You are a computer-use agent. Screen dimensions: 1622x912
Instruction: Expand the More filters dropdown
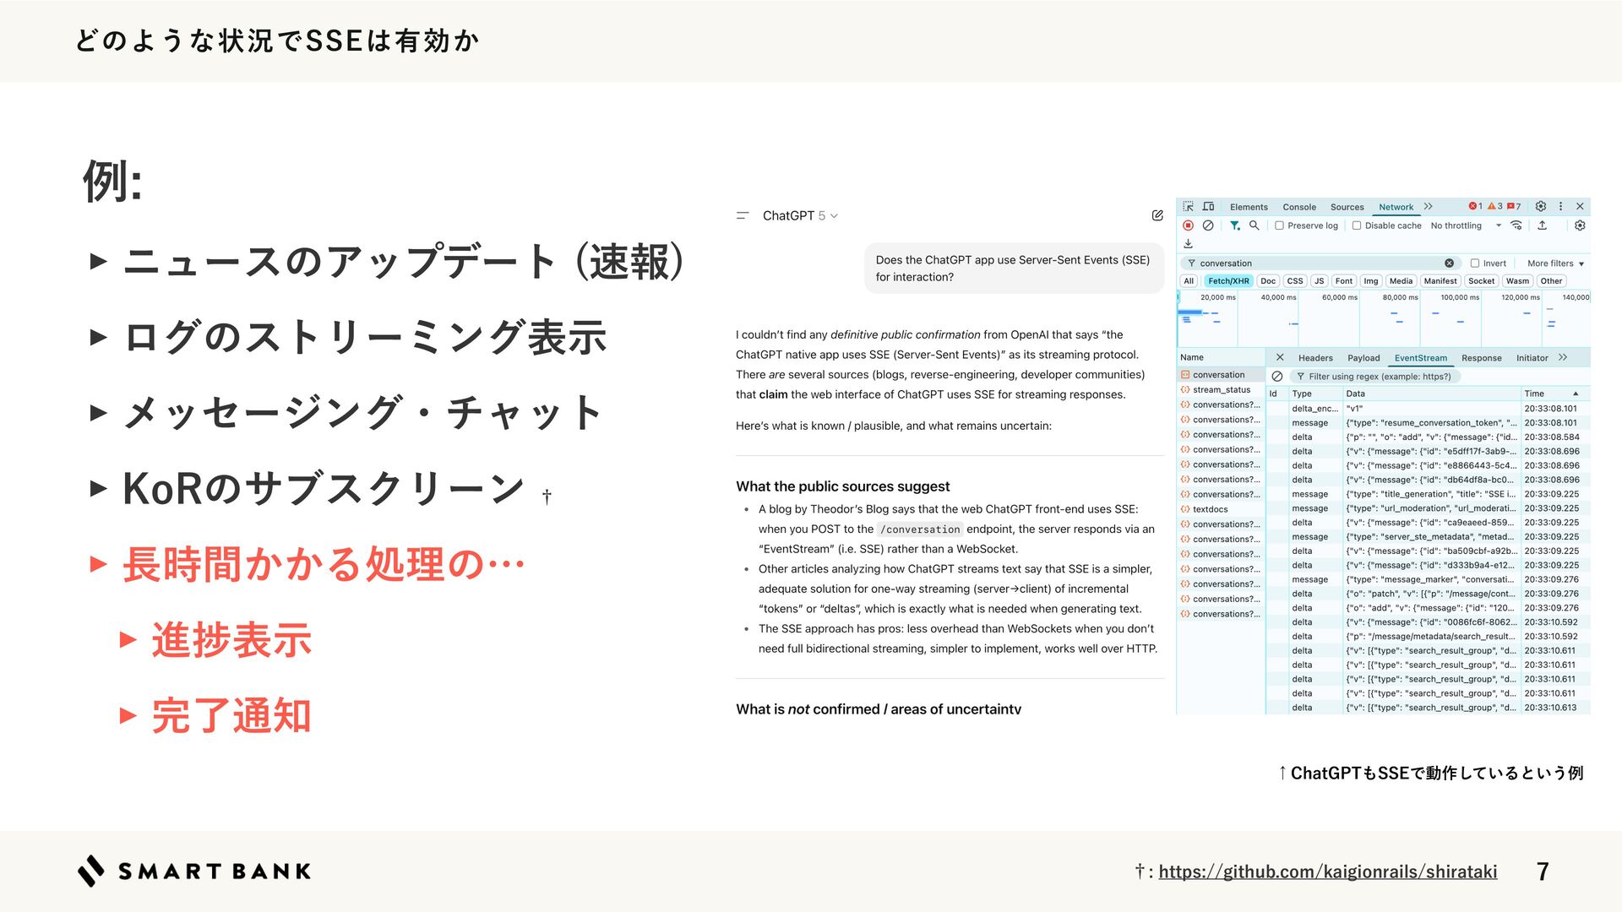1555,263
